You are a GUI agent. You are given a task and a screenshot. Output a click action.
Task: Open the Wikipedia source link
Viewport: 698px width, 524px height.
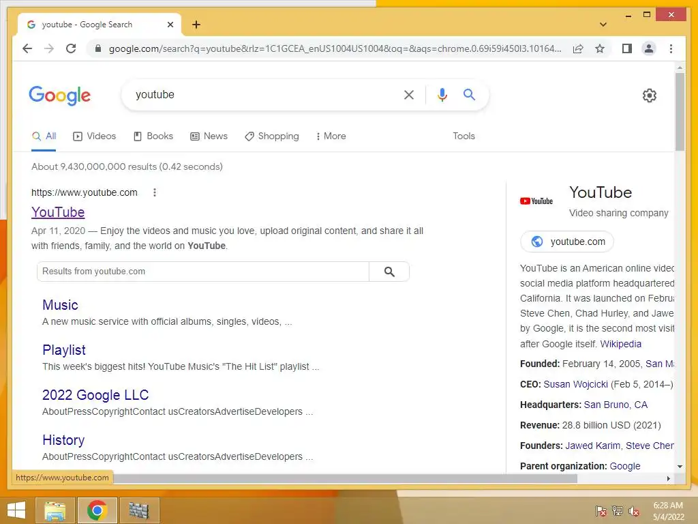point(620,344)
